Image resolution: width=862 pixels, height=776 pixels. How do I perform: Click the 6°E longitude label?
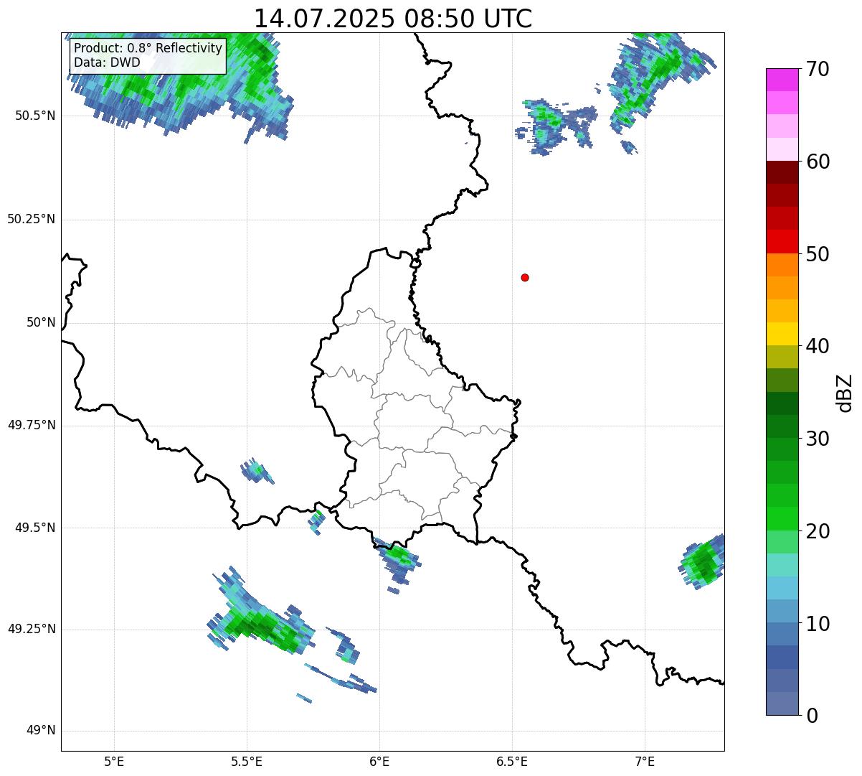(379, 761)
